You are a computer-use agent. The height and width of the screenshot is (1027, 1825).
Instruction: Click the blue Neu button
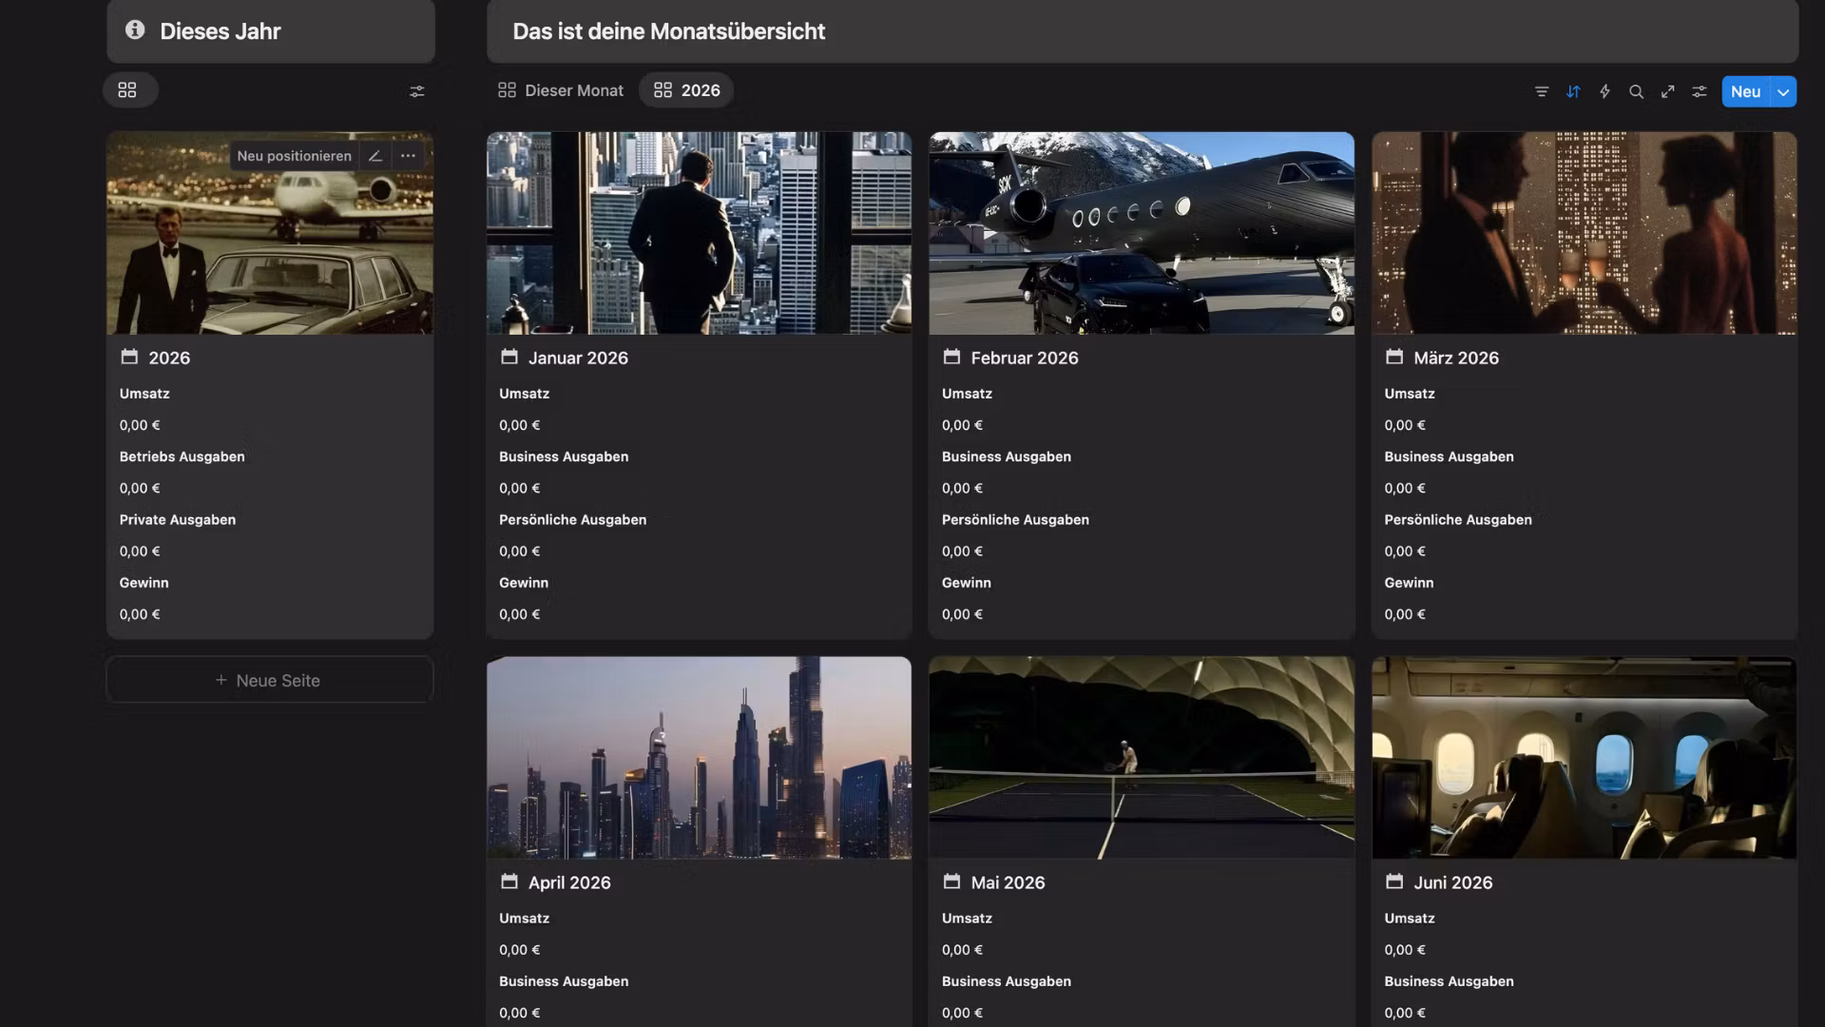[x=1745, y=92]
